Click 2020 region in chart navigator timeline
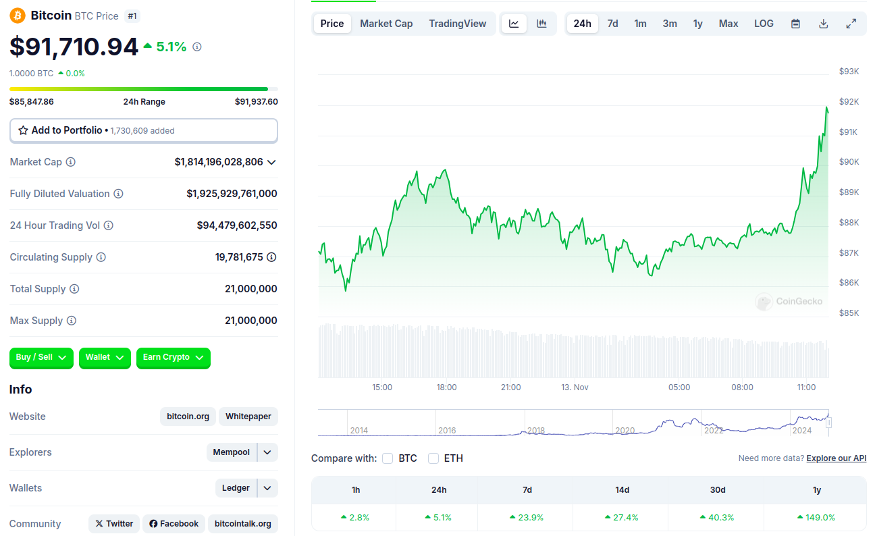This screenshot has width=875, height=536. pos(625,430)
